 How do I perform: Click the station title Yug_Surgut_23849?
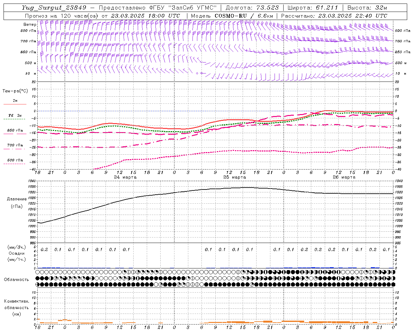coord(54,8)
